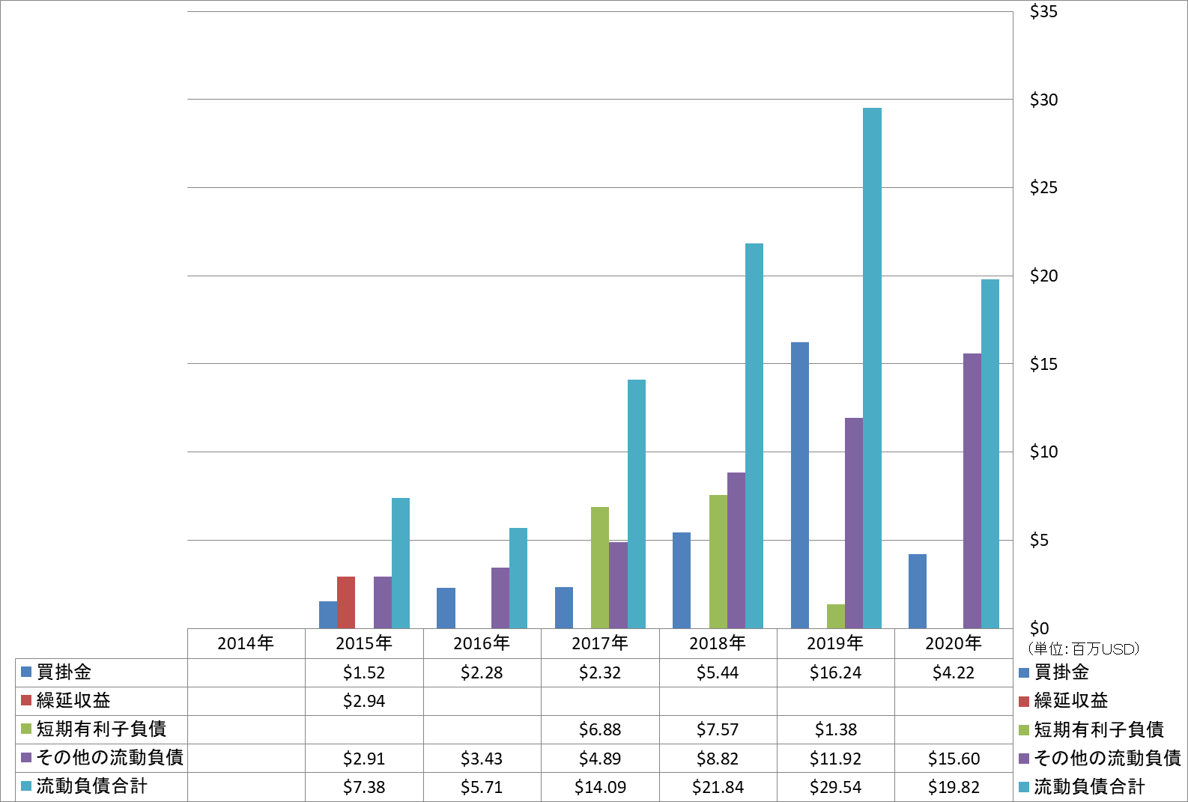Click the 2015年 column header

tap(364, 643)
